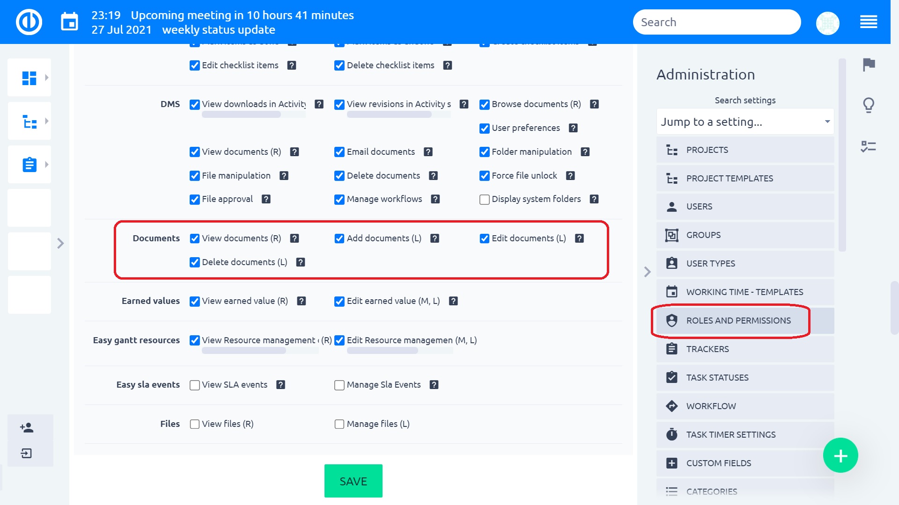Image resolution: width=899 pixels, height=505 pixels.
Task: Click the logout icon in the sidebar
Action: [27, 453]
